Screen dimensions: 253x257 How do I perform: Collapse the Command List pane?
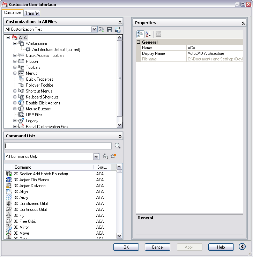pos(120,137)
